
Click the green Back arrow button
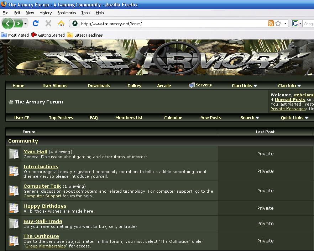(8, 23)
